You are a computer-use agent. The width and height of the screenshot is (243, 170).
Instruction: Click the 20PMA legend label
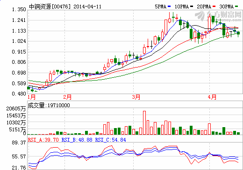[x=204, y=7]
